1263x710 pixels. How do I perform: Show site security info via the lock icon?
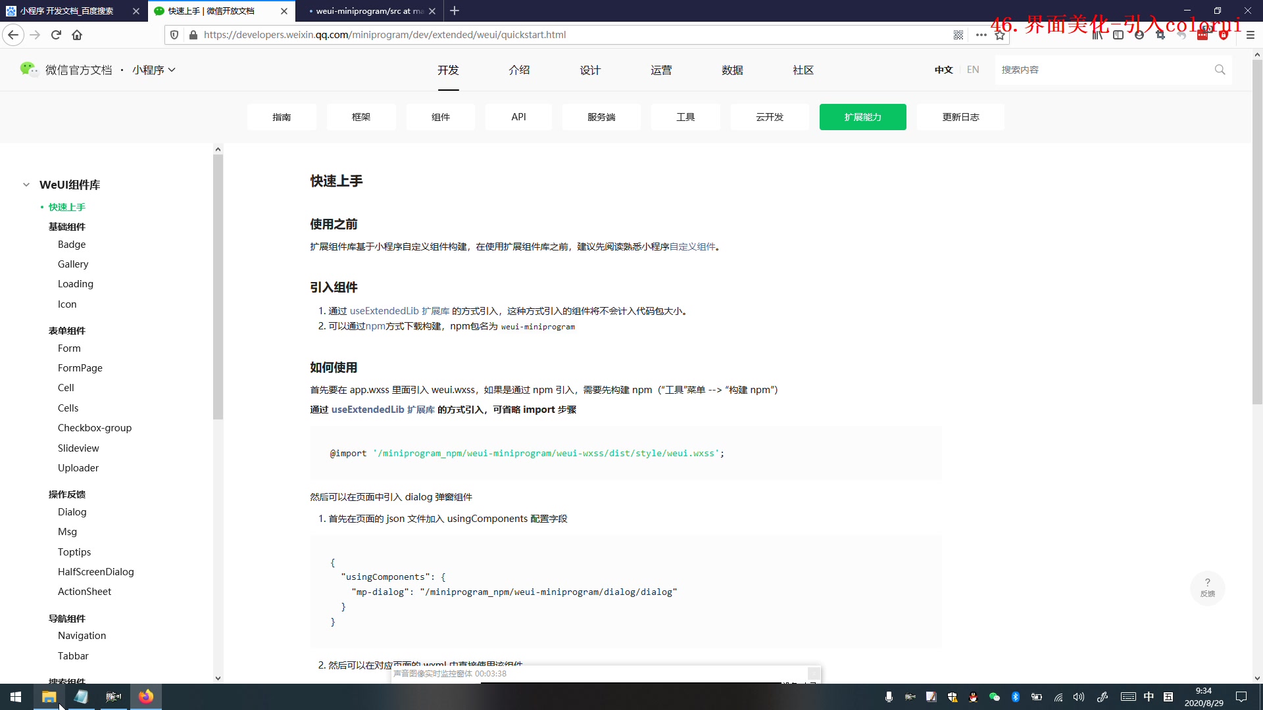(193, 35)
